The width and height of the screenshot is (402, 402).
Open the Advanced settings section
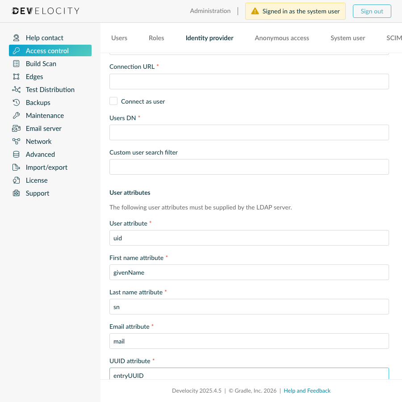(x=39, y=154)
